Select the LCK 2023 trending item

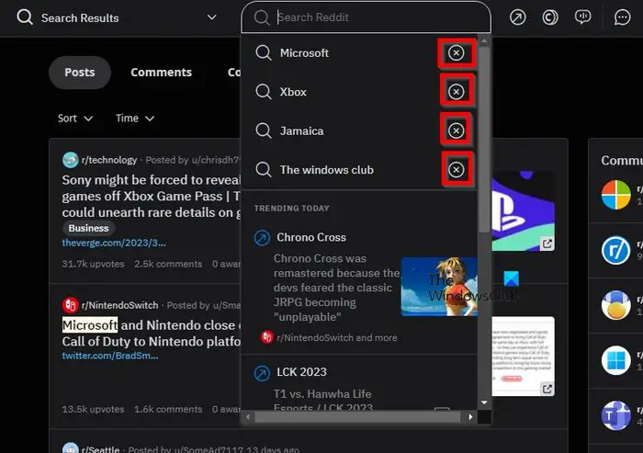click(x=301, y=372)
